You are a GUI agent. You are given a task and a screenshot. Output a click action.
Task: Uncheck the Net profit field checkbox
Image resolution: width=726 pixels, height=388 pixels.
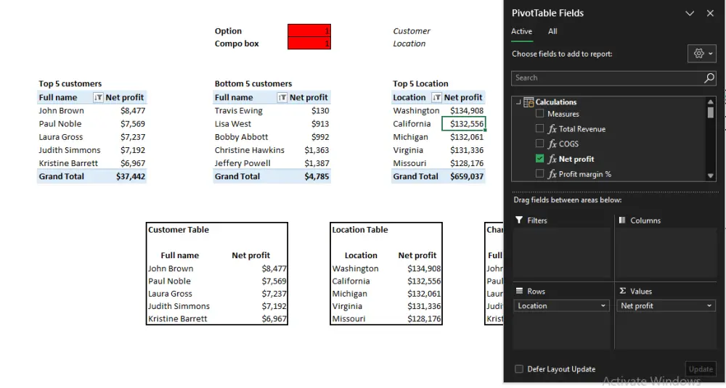(x=539, y=158)
